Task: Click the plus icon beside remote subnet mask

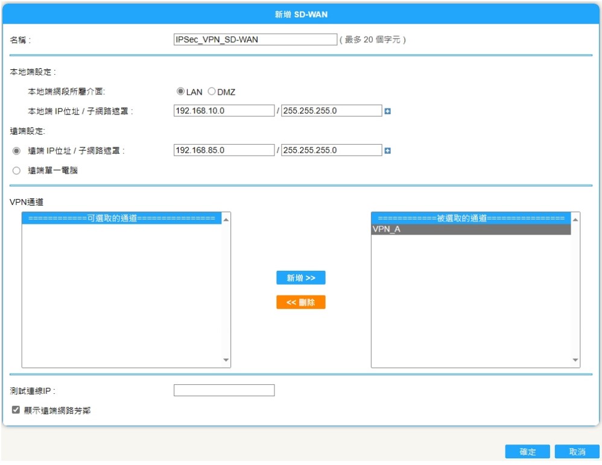Action: 388,151
